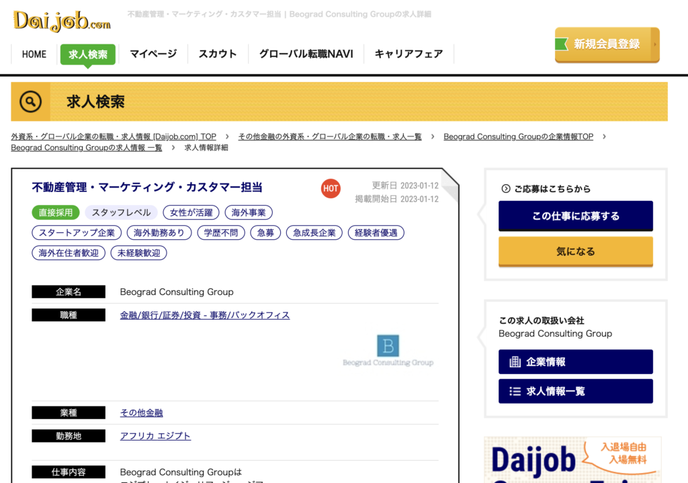Select the 海外勤務あり tag
The image size is (688, 483).
159,232
